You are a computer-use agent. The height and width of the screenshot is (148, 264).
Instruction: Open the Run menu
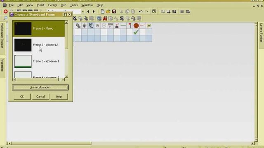point(63,5)
